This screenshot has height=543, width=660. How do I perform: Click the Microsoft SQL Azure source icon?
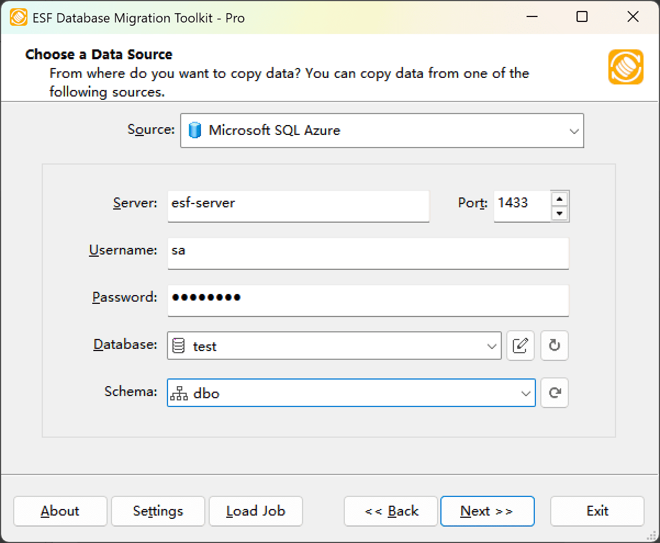pyautogui.click(x=194, y=131)
